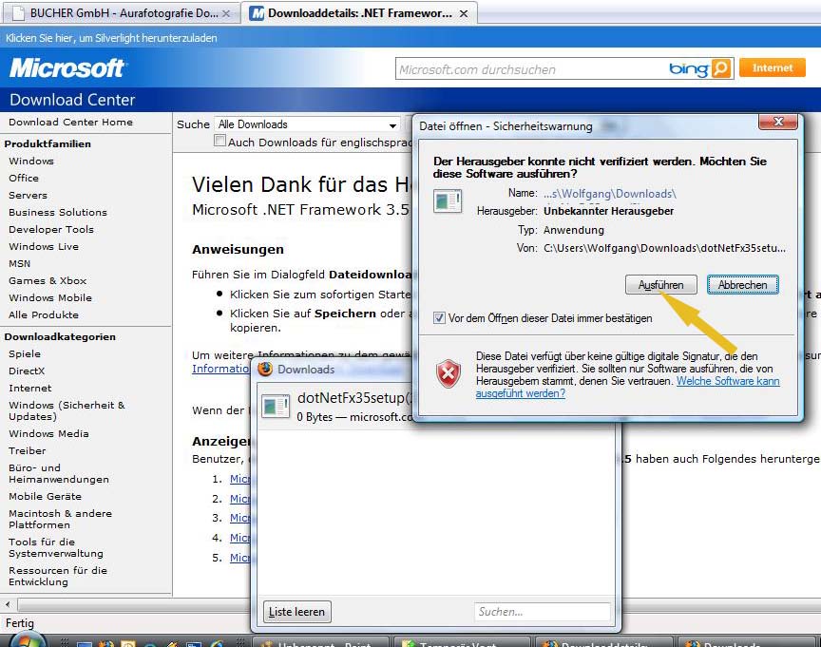This screenshot has height=647, width=821.
Task: Click the Silverlight herunterzuladen notification bar
Action: (x=410, y=38)
